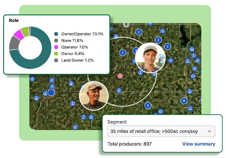
Task: Click the gray cluster marker labeled 9
Action: point(126,25)
